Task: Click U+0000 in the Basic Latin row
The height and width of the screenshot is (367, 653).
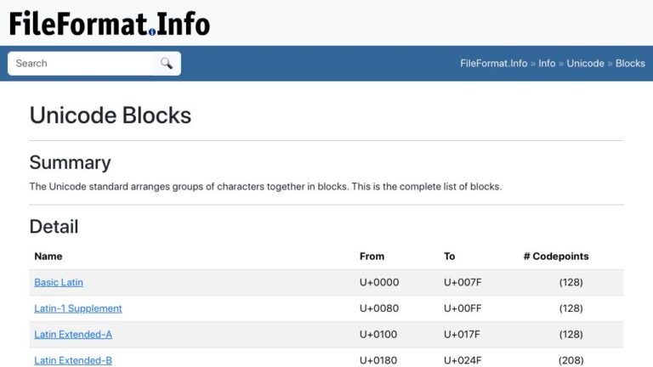Action: coord(379,283)
